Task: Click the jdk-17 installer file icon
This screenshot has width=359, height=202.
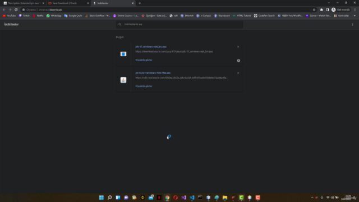Action: tap(123, 54)
